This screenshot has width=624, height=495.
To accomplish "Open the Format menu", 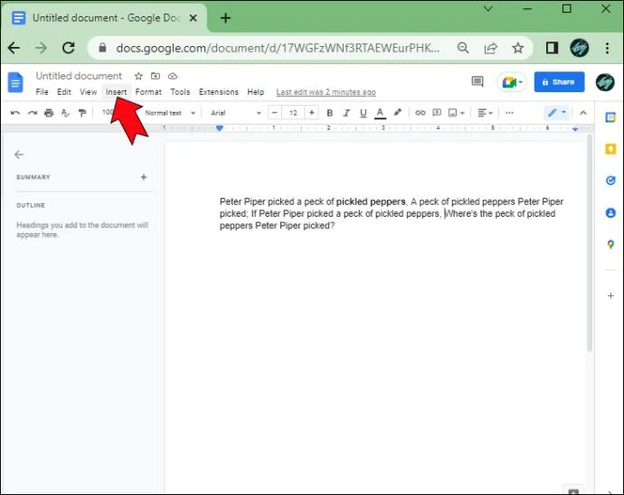I will pos(148,92).
